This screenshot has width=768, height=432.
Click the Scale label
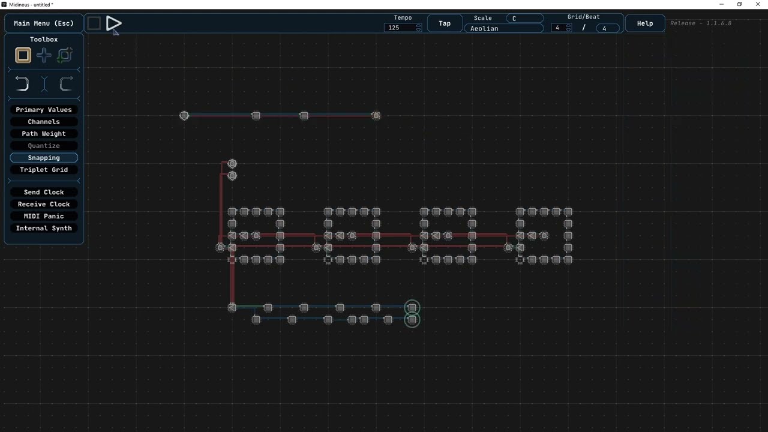click(x=483, y=18)
